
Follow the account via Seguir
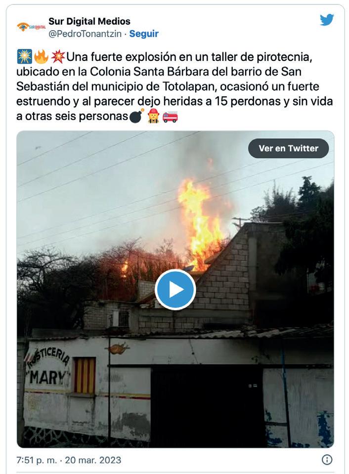pos(144,34)
